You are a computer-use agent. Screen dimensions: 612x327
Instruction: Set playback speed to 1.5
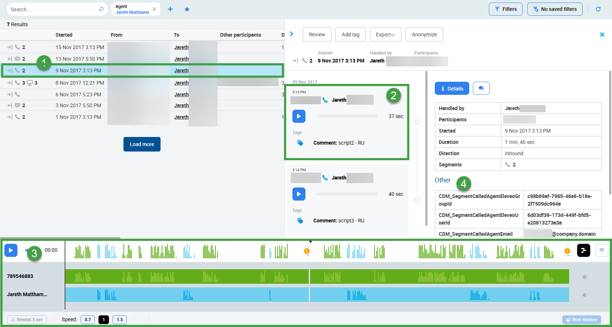click(x=119, y=320)
